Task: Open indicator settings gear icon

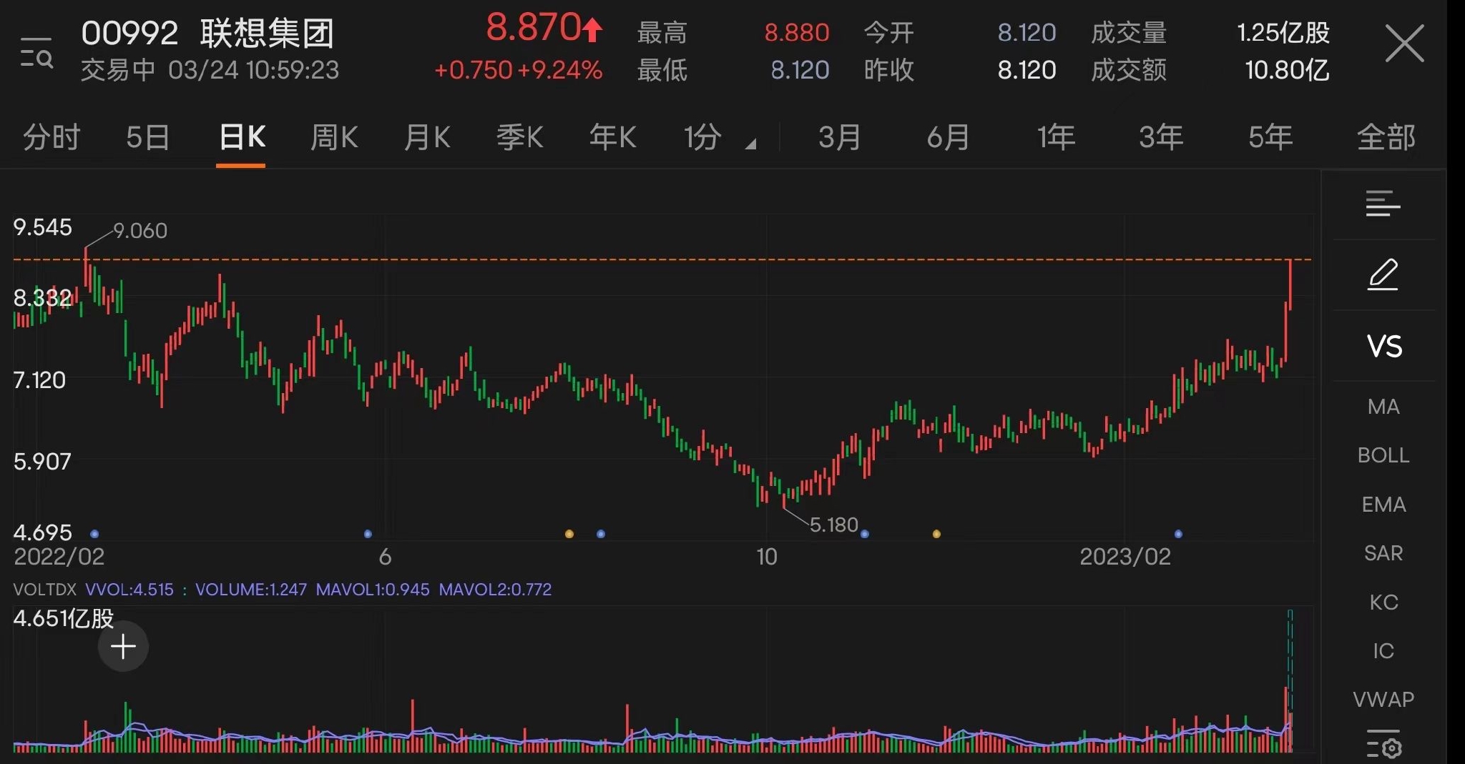Action: click(1383, 744)
